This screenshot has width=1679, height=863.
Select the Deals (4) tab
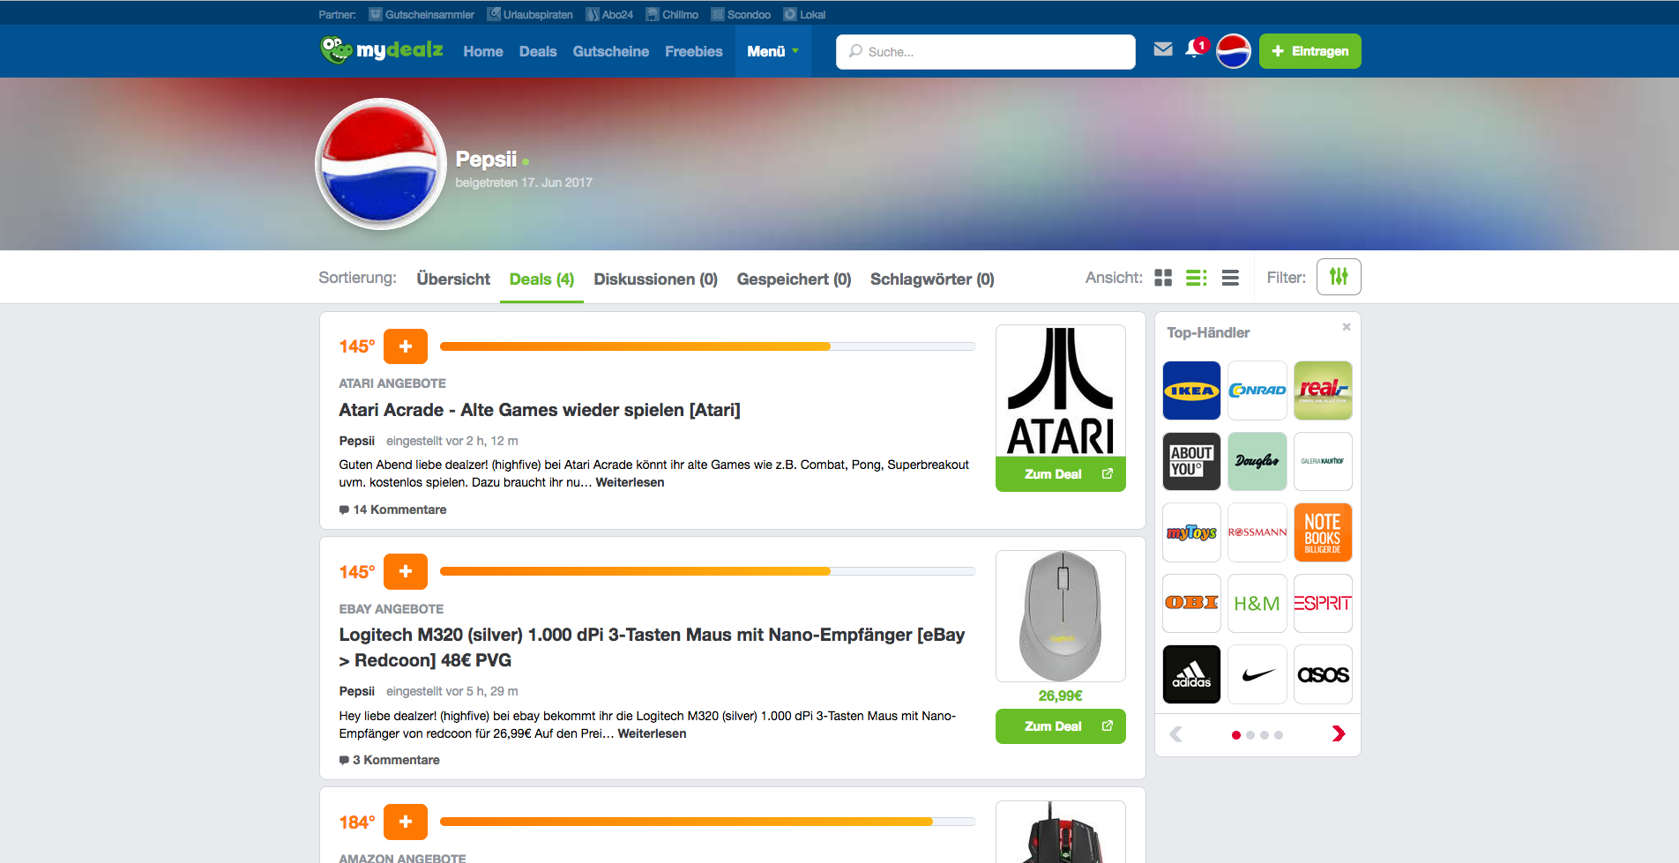pos(541,279)
